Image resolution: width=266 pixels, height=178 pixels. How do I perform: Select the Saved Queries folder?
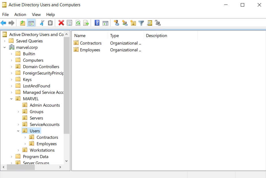[29, 41]
